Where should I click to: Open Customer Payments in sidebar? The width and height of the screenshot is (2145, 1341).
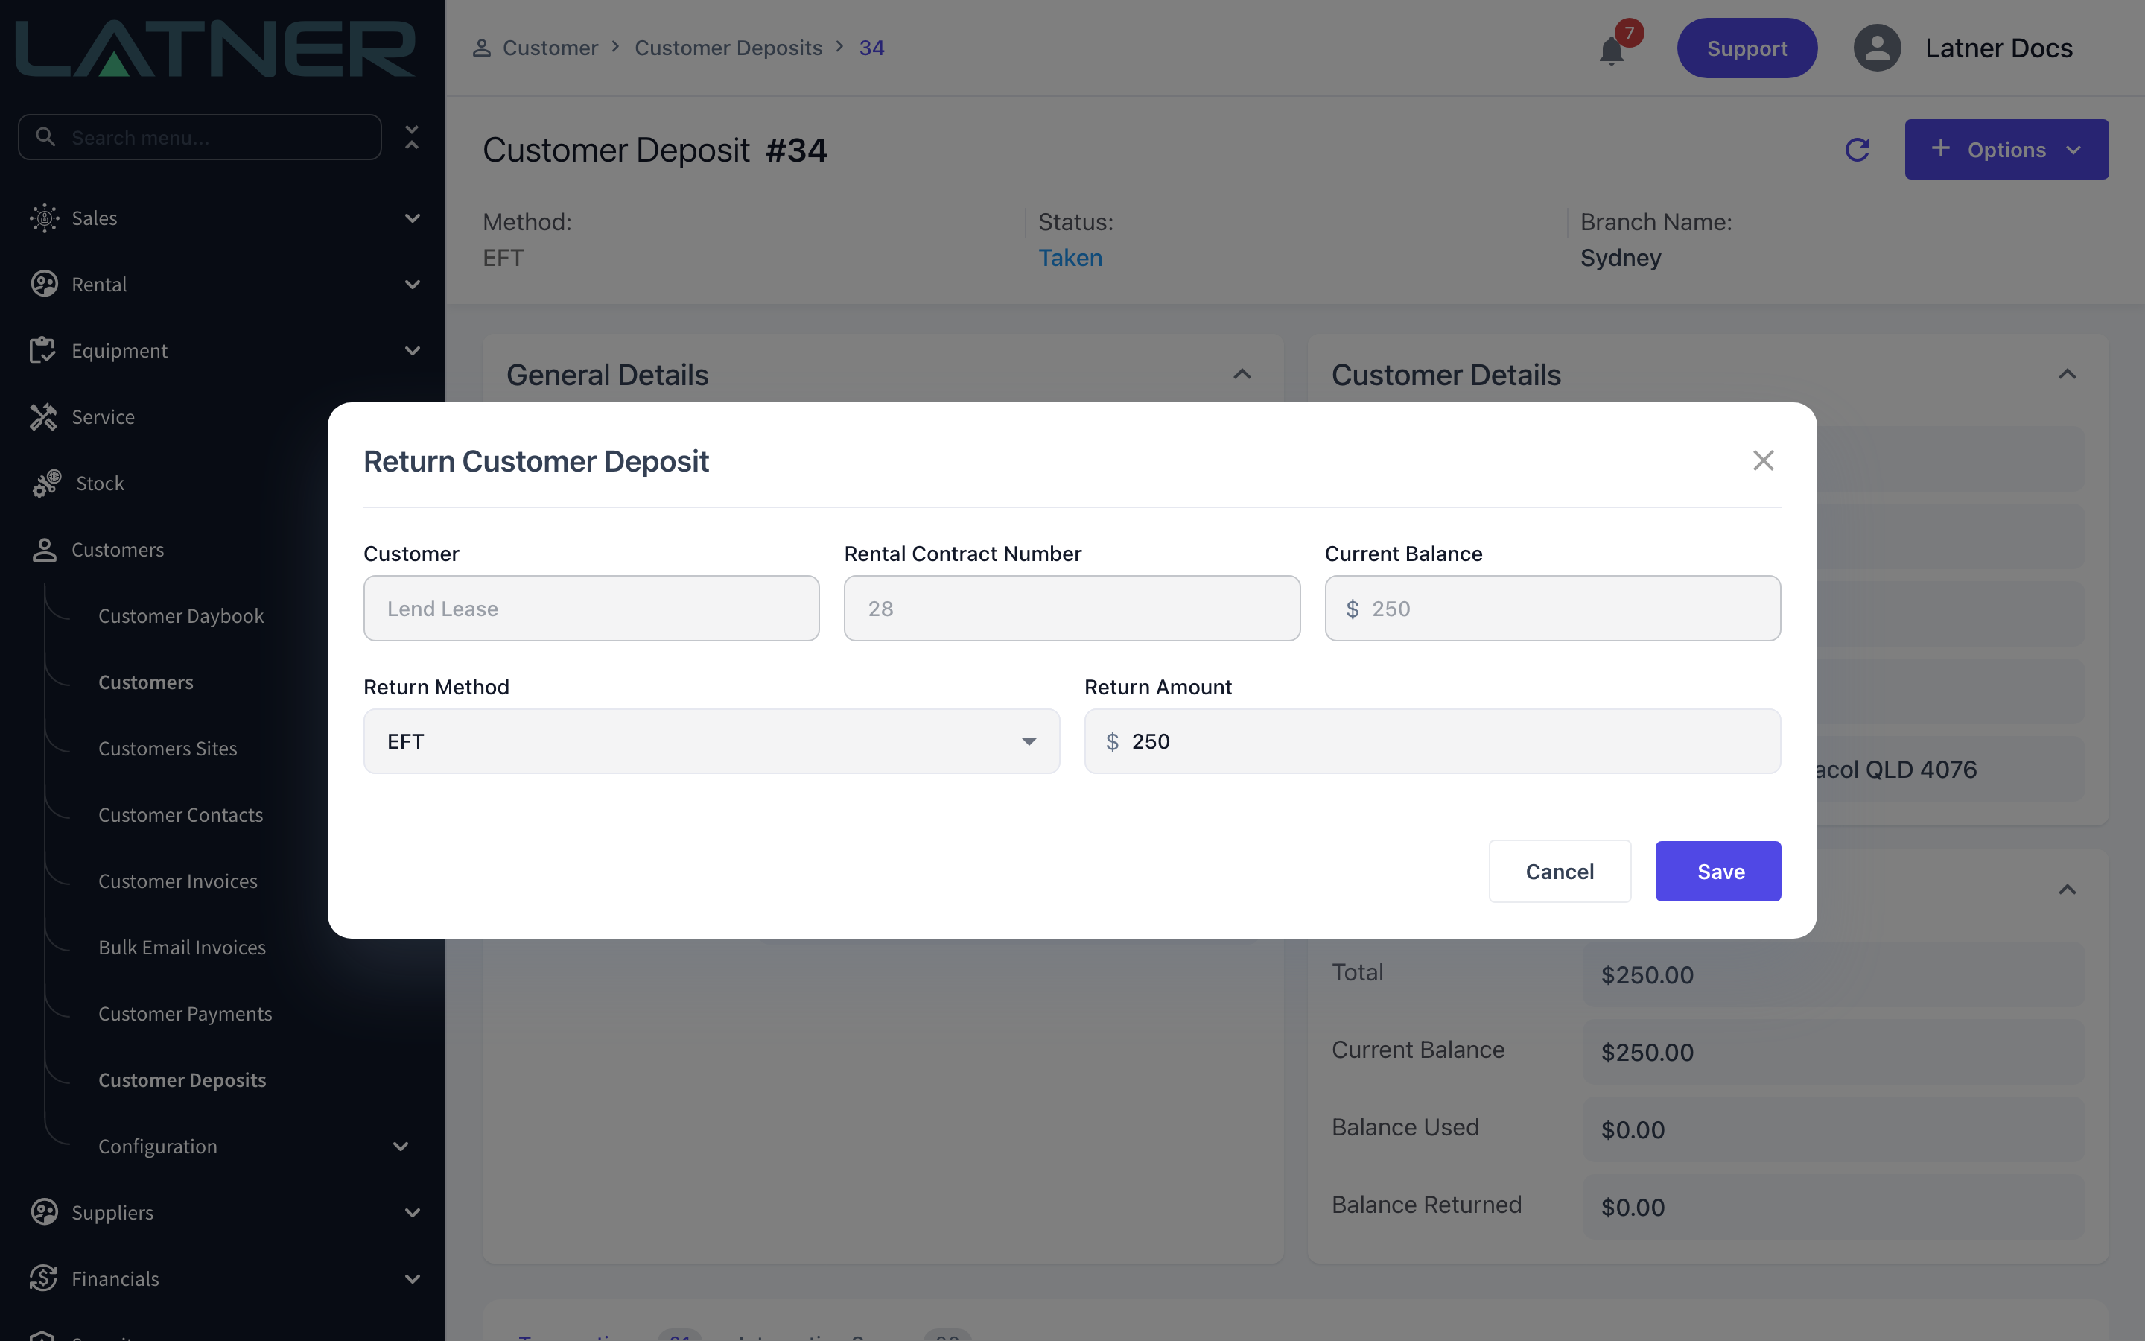185,1014
